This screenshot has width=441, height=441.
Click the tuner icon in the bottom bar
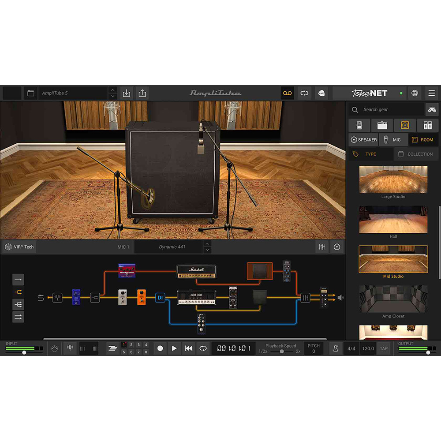70,348
